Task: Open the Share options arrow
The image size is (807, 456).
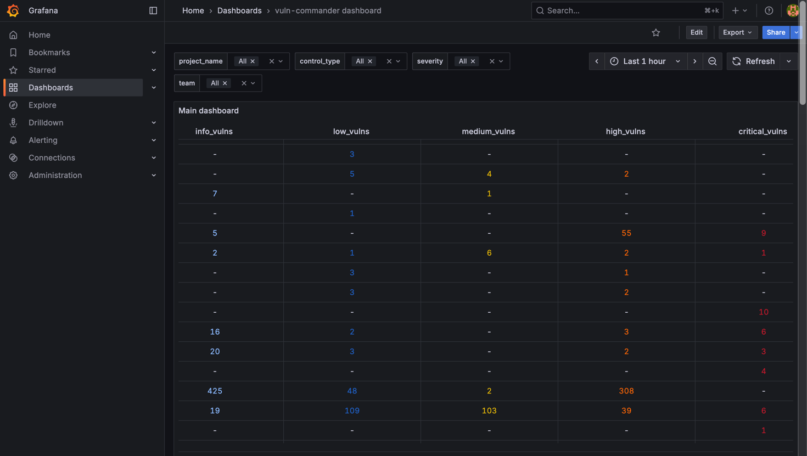Action: click(797, 32)
